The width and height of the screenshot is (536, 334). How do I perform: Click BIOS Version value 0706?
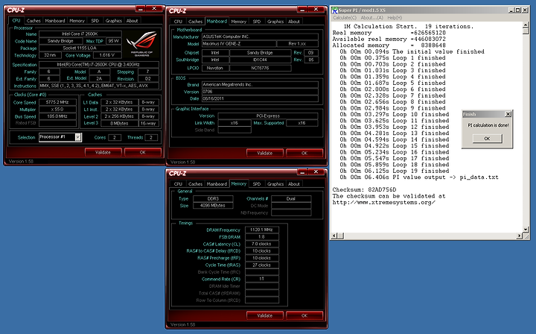tap(260, 92)
